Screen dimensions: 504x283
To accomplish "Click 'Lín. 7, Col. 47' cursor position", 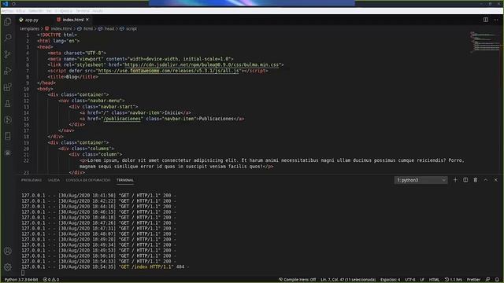I will point(348,280).
